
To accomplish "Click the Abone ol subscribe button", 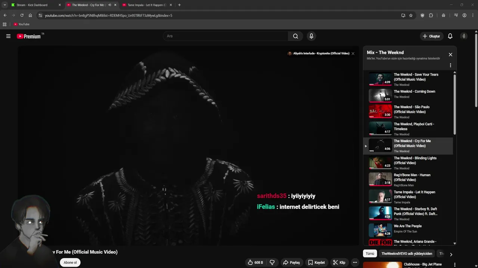I will pos(70,262).
